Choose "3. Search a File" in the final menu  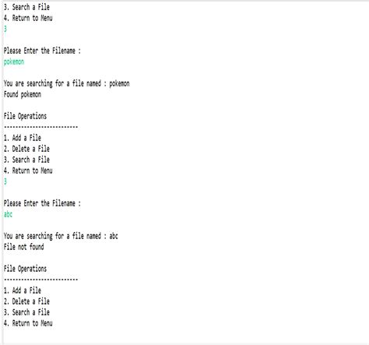coord(26,312)
